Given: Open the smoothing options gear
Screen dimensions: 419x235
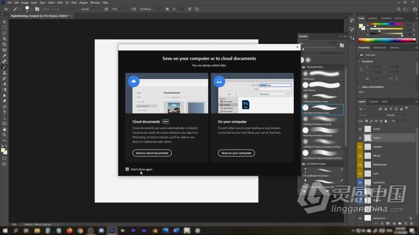Looking at the screenshot, I should [x=167, y=9].
